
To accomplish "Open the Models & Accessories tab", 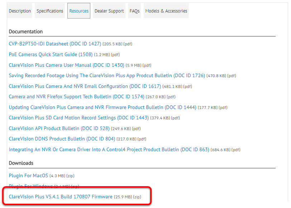I will point(166,11).
